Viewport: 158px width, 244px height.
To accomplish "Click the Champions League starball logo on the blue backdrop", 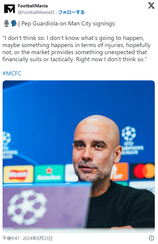I will pyautogui.click(x=129, y=134).
